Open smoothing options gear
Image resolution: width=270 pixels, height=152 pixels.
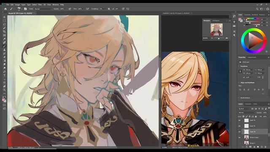point(109,9)
